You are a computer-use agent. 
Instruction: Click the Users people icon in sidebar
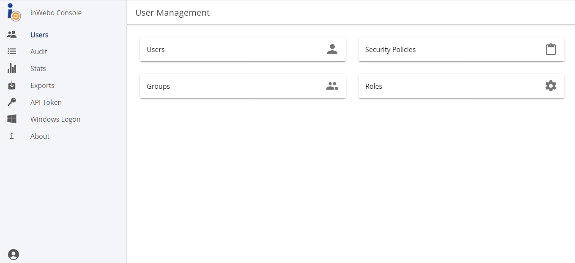[x=12, y=35]
